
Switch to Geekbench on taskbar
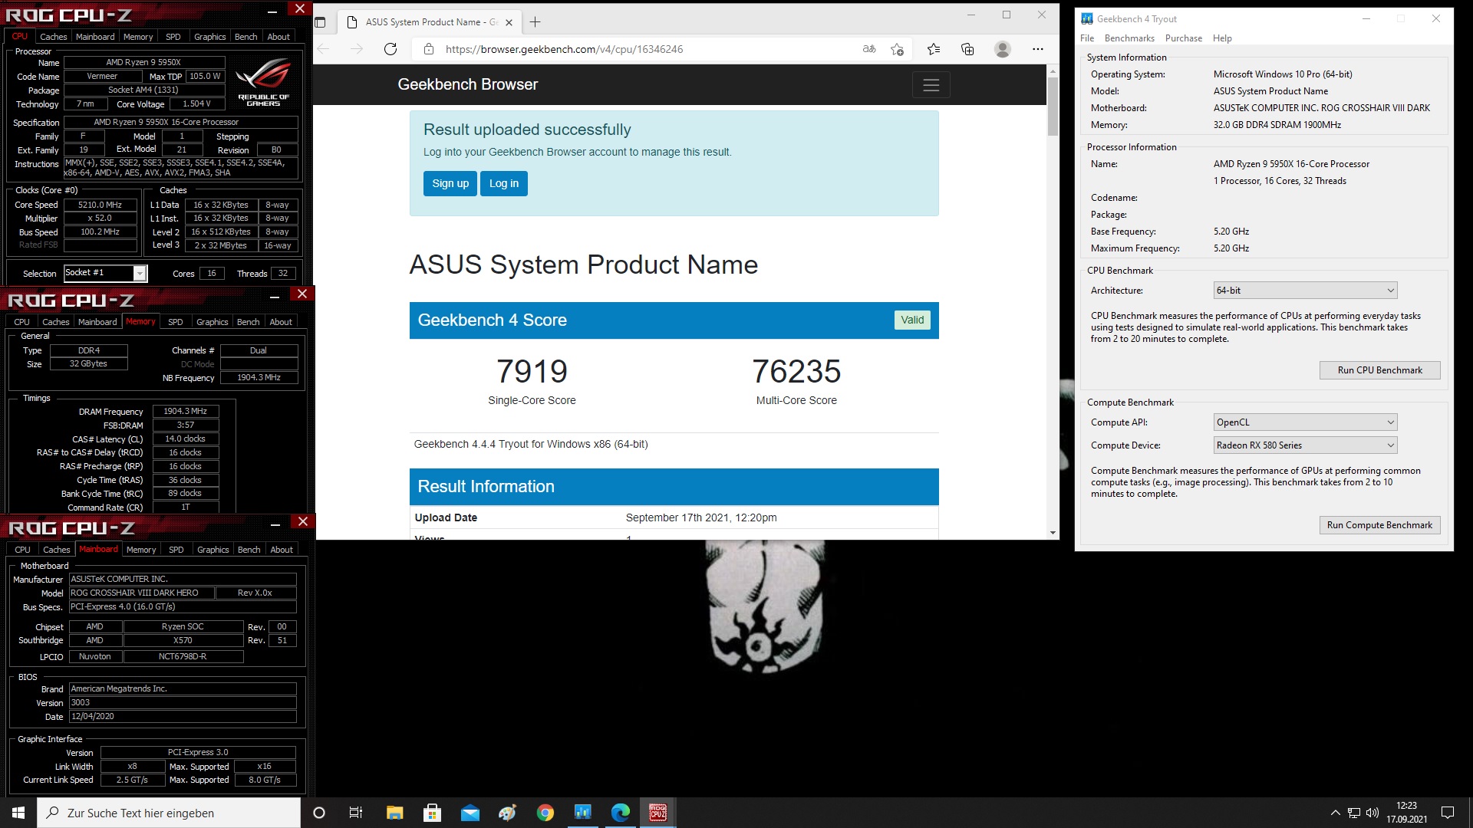(582, 813)
